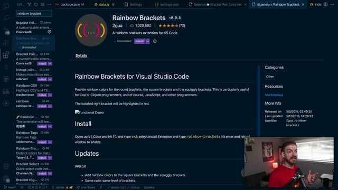This screenshot has height=190, width=338.
Task: Install Rainbow Tags by voldemorte
Action: [x=42, y=142]
